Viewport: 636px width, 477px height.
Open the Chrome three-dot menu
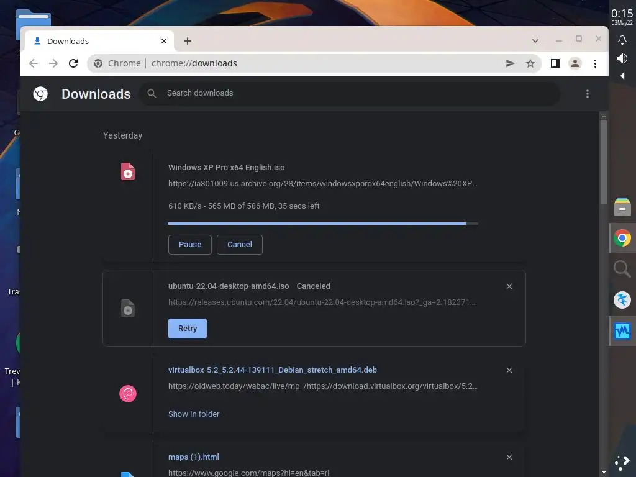pos(595,63)
